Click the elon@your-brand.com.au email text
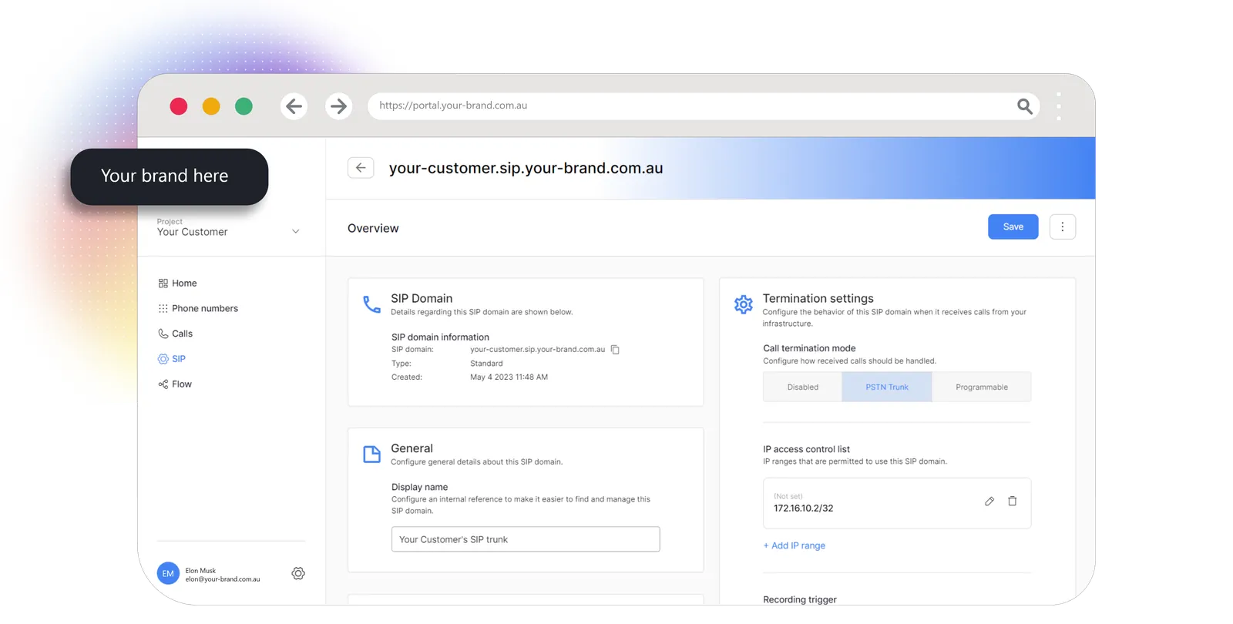This screenshot has height=624, width=1233. tap(223, 579)
